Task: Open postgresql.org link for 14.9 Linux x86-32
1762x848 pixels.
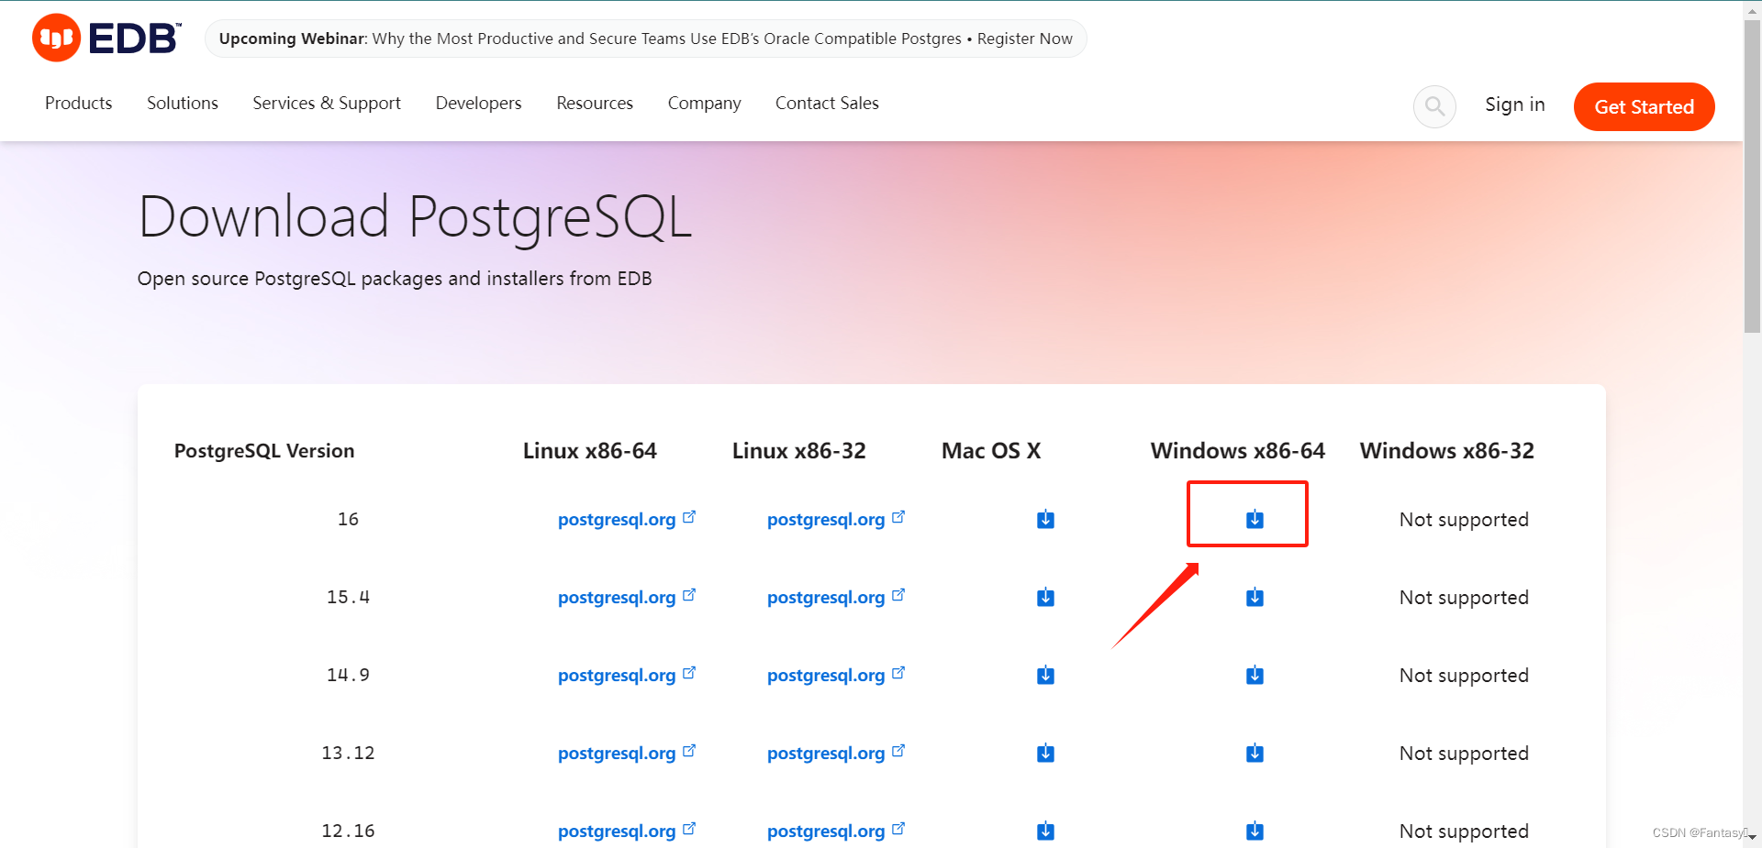Action: click(836, 675)
